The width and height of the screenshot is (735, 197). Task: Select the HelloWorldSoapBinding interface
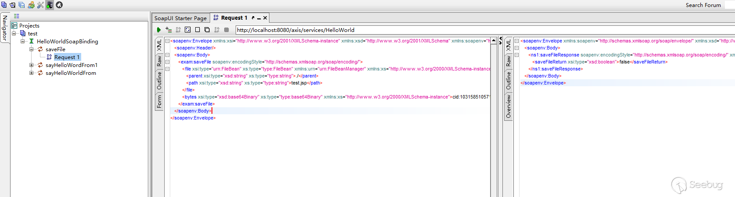point(67,41)
